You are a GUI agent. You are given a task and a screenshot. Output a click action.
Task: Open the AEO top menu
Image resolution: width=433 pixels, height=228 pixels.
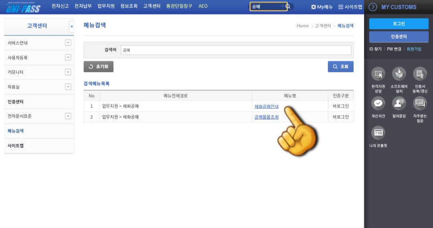[x=203, y=6]
